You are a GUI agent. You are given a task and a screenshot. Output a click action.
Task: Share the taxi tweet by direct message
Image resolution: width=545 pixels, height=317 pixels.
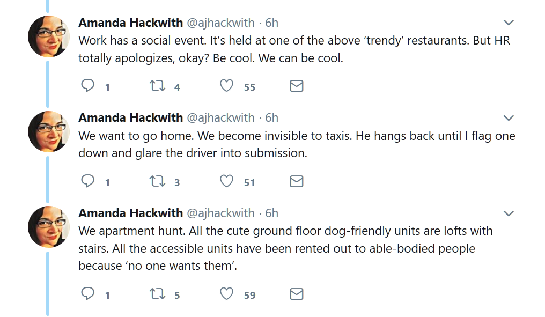point(297,181)
